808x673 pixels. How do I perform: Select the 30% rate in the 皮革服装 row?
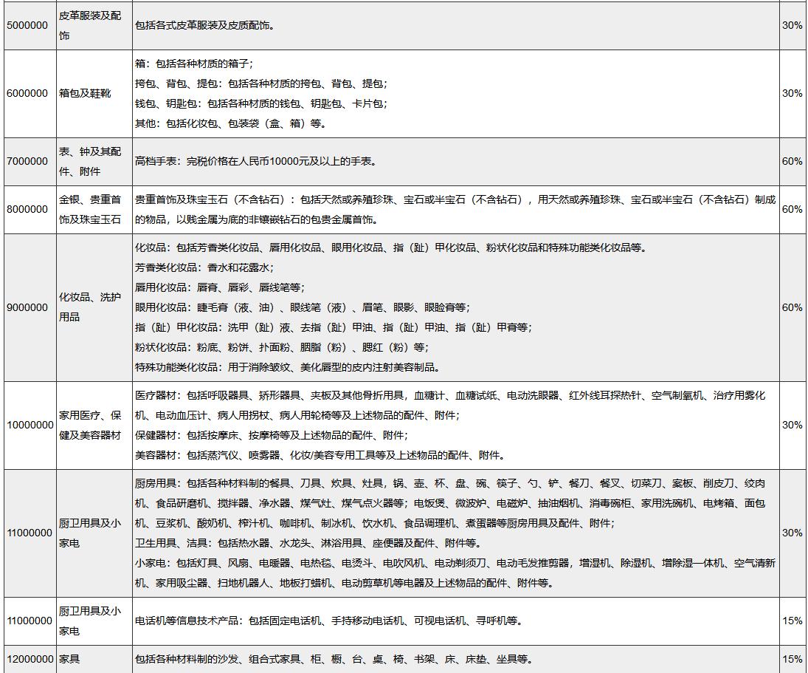792,25
